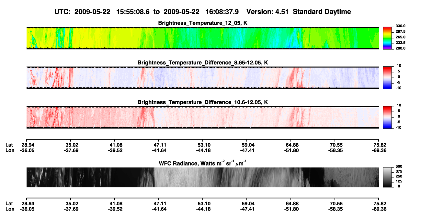The image size is (421, 216).
Task: Click the Version 4.51 Standard Daytime text
Action: point(299,12)
